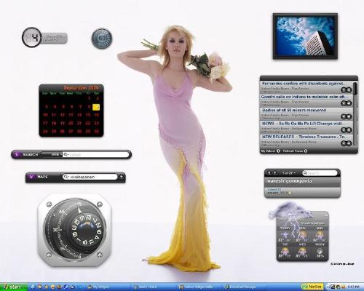Select date 11 in the calendar

(54, 115)
